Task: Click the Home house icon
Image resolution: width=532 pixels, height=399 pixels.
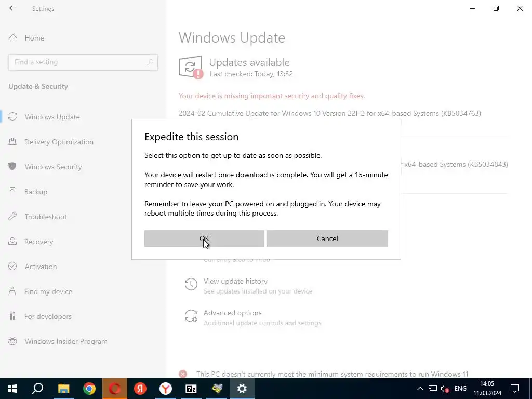Action: pyautogui.click(x=13, y=37)
